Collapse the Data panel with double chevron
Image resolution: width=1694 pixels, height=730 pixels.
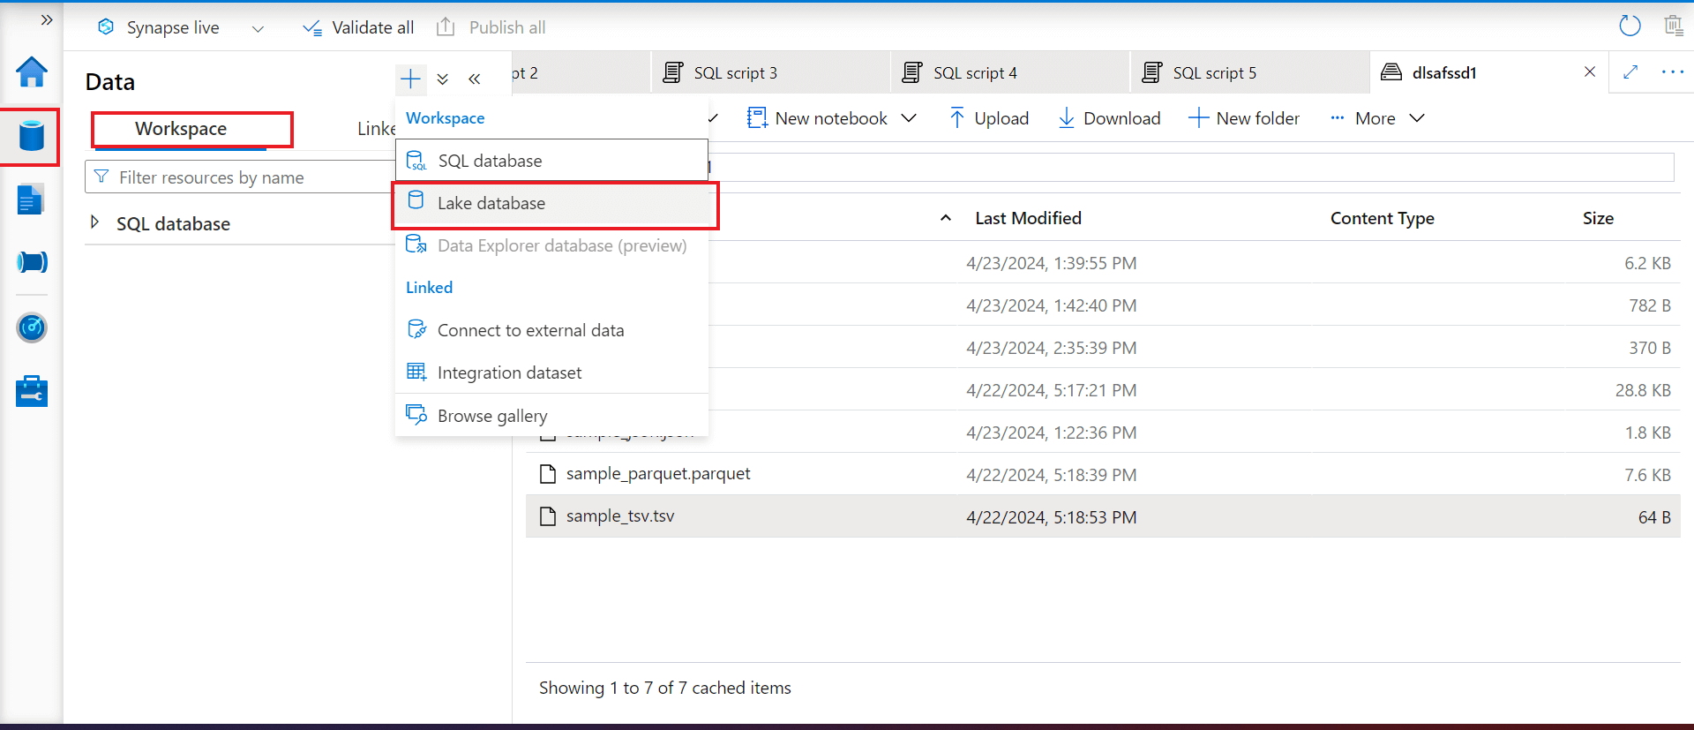[475, 79]
